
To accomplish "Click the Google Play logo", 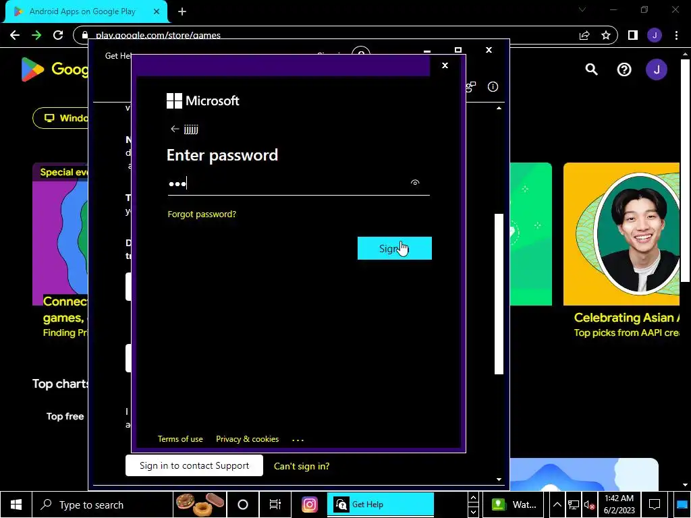I will (x=55, y=69).
